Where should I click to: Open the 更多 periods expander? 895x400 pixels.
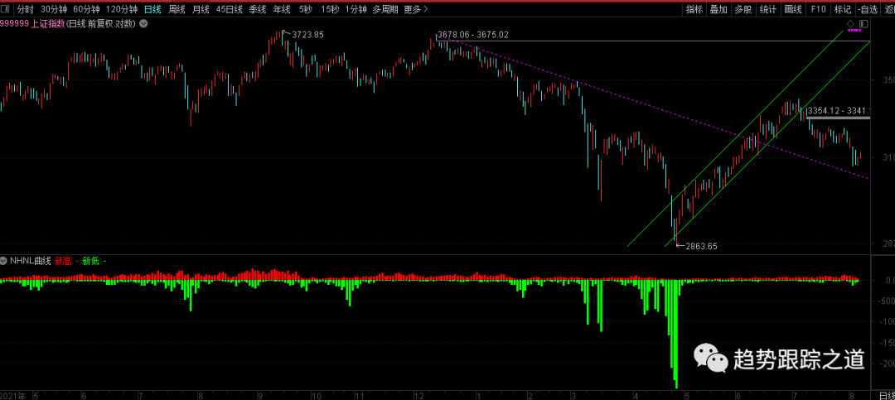pos(416,9)
